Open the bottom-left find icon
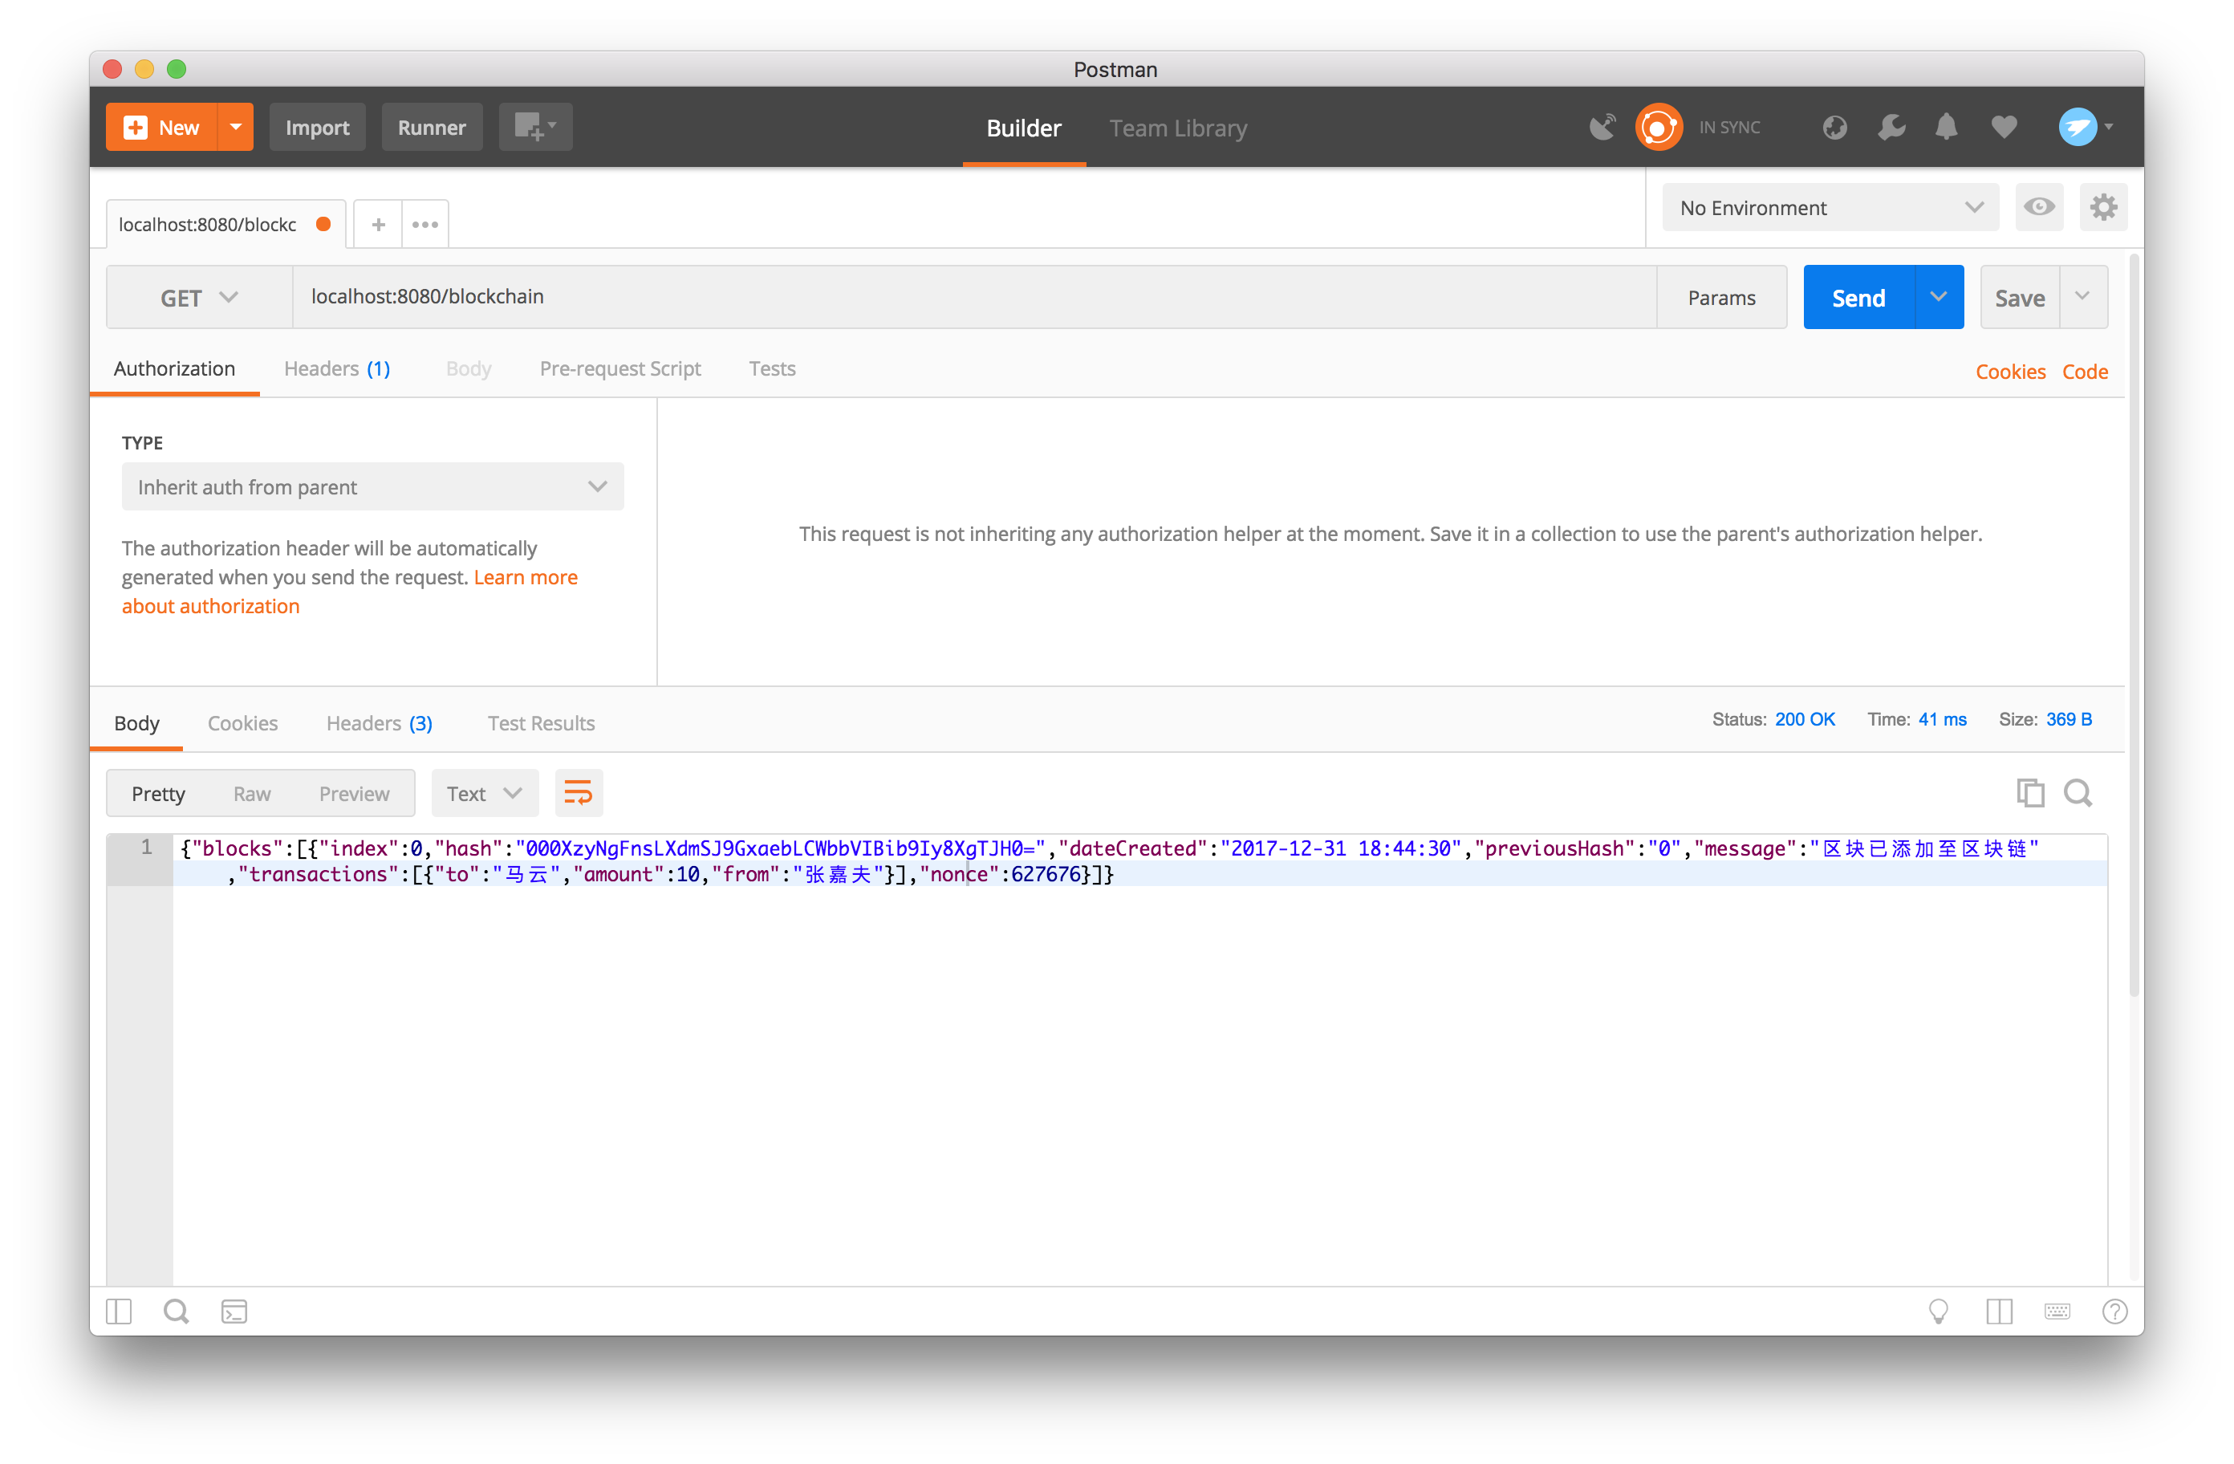Screen dimensions: 2234x1464 click(x=176, y=1311)
